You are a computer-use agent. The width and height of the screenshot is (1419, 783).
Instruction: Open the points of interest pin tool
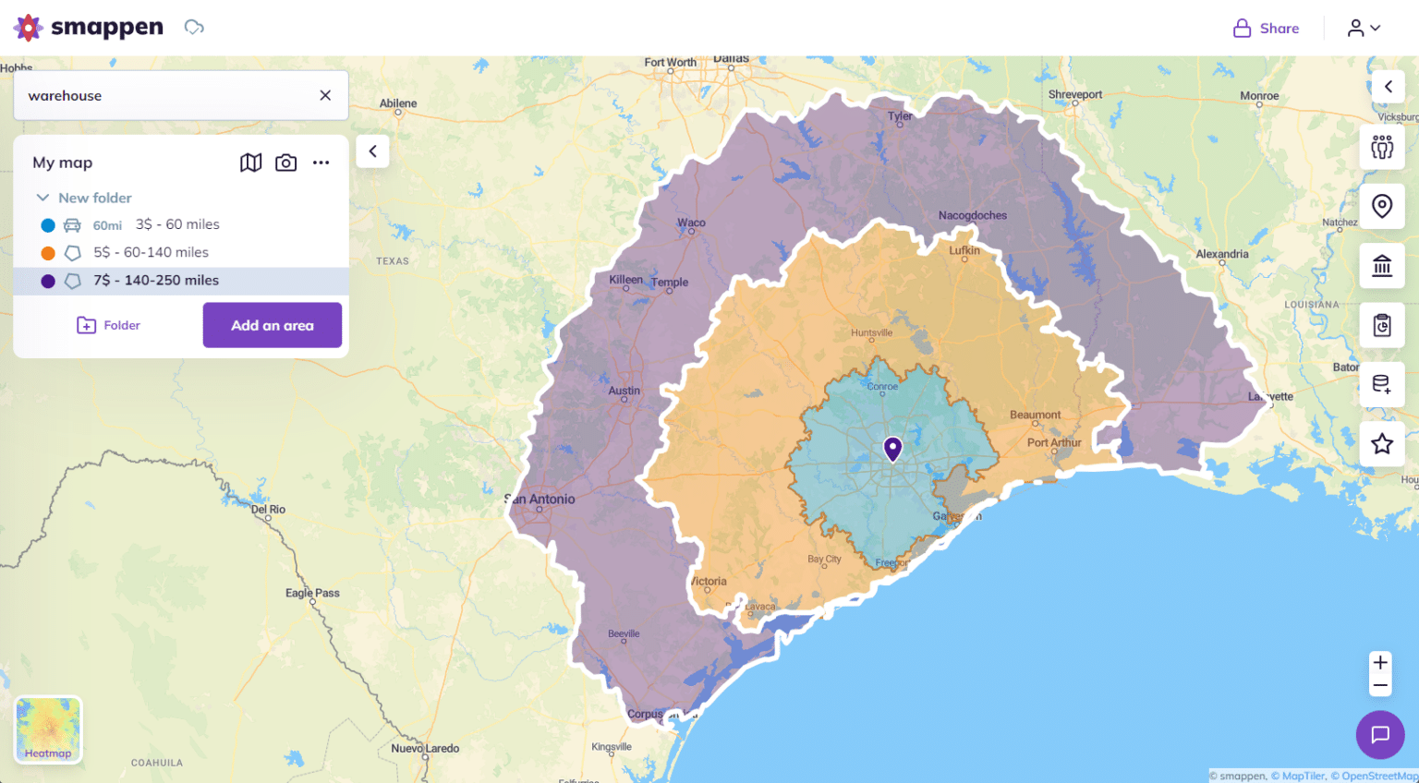pyautogui.click(x=1382, y=206)
